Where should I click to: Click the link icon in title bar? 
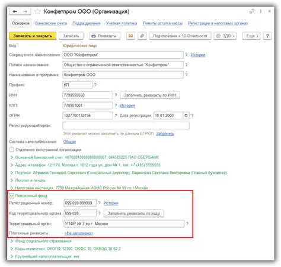pyautogui.click(x=252, y=11)
